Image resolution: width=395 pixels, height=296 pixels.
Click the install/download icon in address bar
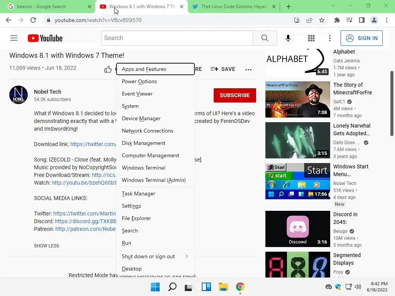pyautogui.click(x=297, y=20)
